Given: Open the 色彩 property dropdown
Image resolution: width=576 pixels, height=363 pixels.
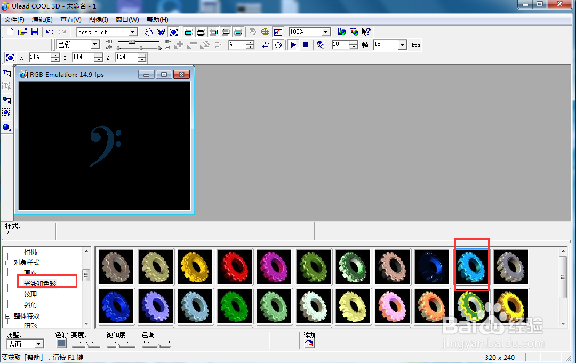Looking at the screenshot, I should point(95,44).
